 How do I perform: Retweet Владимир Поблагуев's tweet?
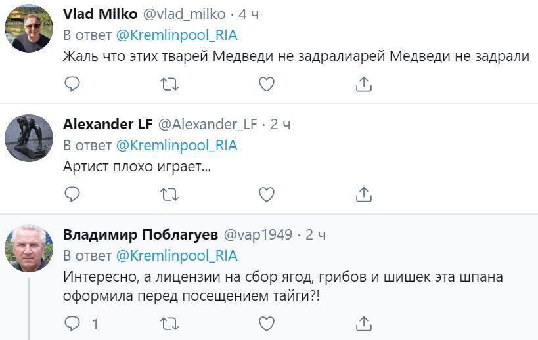click(169, 323)
